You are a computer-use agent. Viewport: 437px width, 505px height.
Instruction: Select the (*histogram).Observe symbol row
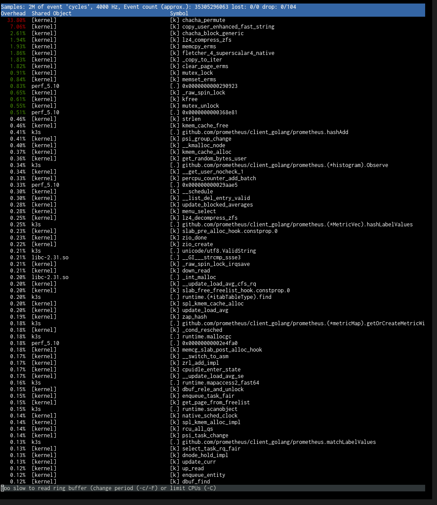tap(213, 165)
